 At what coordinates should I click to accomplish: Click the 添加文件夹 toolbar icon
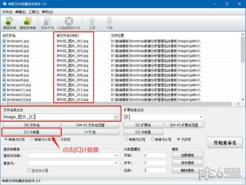(27, 21)
